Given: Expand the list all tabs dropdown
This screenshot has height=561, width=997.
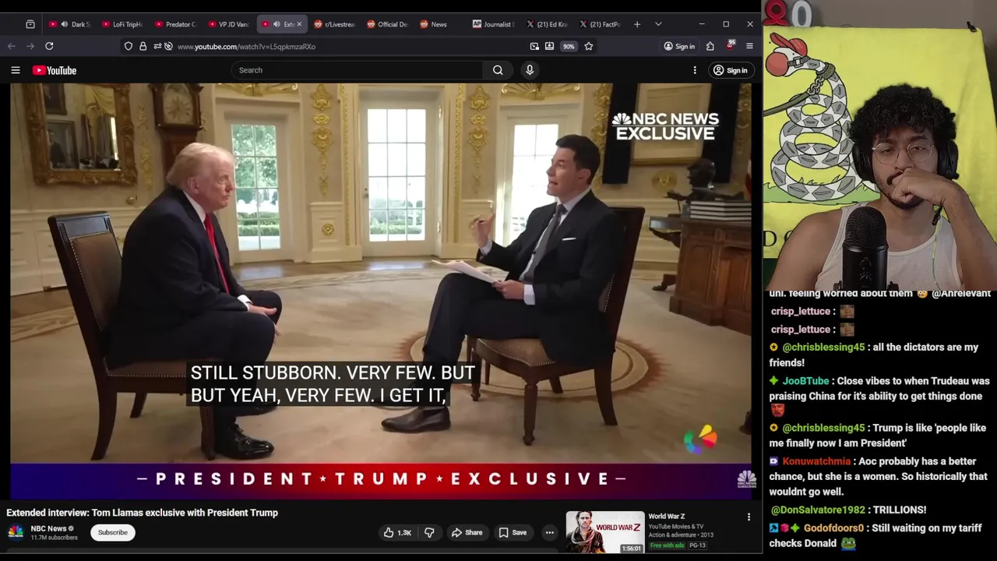Looking at the screenshot, I should pos(658,24).
